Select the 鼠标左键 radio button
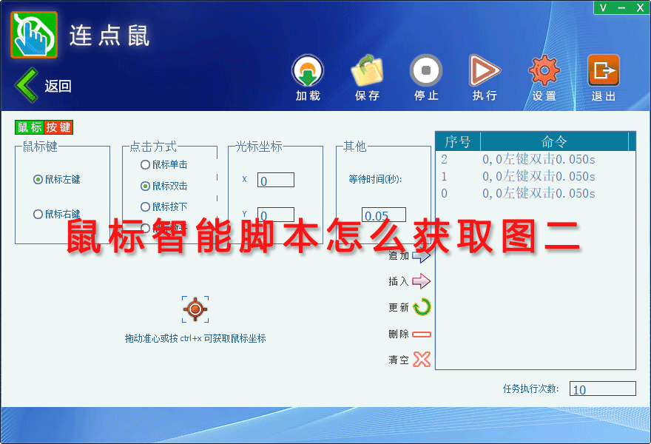Viewport: 651px width, 444px height. coord(38,179)
